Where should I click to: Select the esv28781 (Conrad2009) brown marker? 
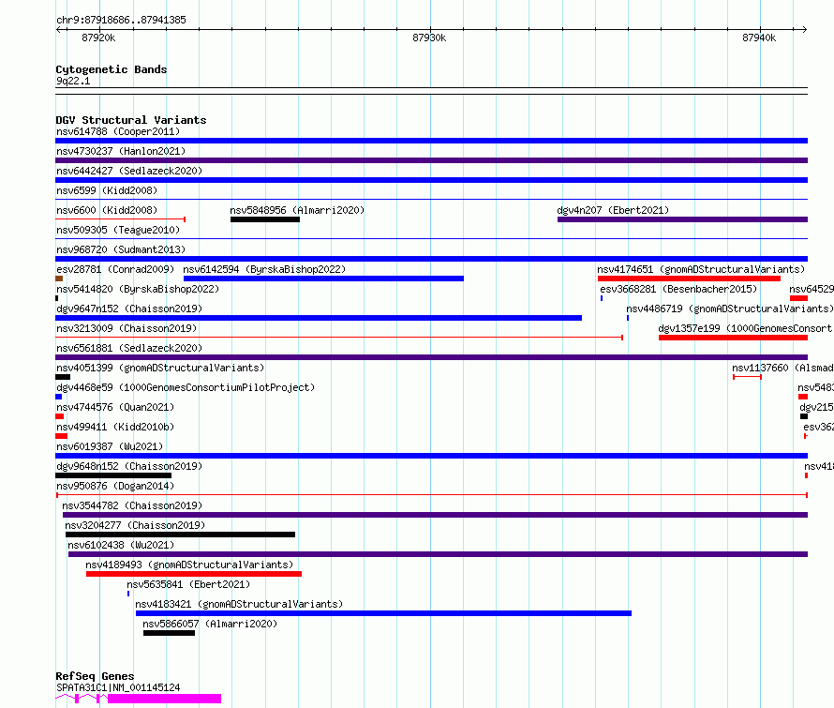[59, 279]
